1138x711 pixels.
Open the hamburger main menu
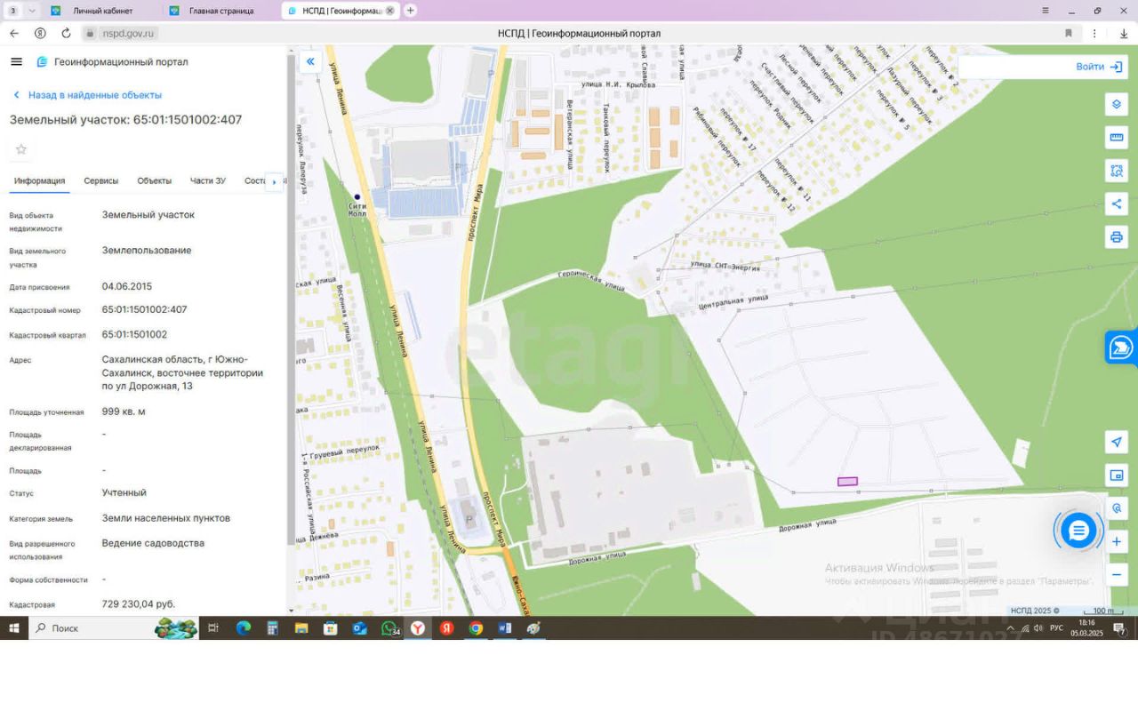pos(16,61)
